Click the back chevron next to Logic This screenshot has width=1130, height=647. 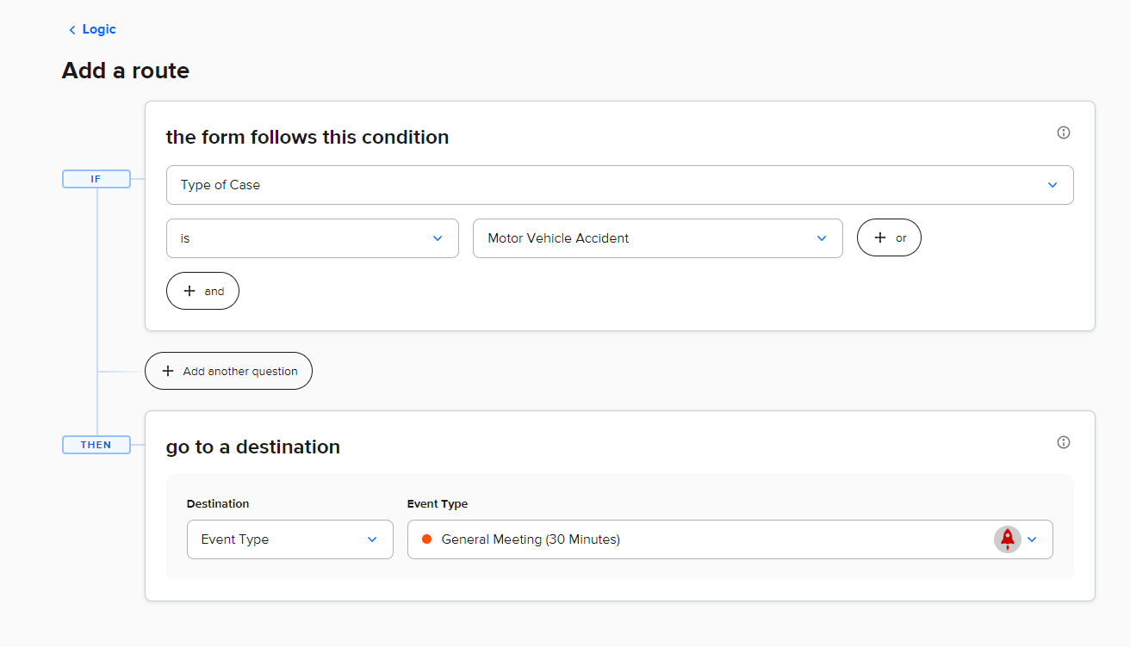pos(72,30)
